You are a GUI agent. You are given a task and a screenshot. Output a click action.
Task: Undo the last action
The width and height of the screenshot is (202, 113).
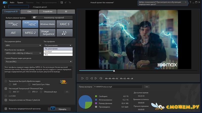66,3
